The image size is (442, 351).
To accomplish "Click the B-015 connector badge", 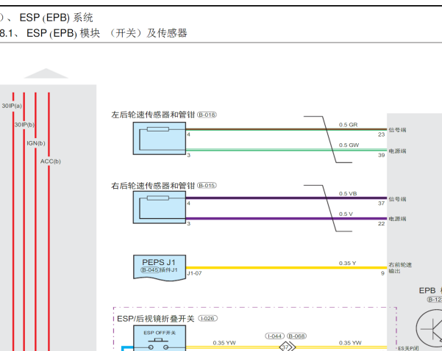I will (207, 186).
